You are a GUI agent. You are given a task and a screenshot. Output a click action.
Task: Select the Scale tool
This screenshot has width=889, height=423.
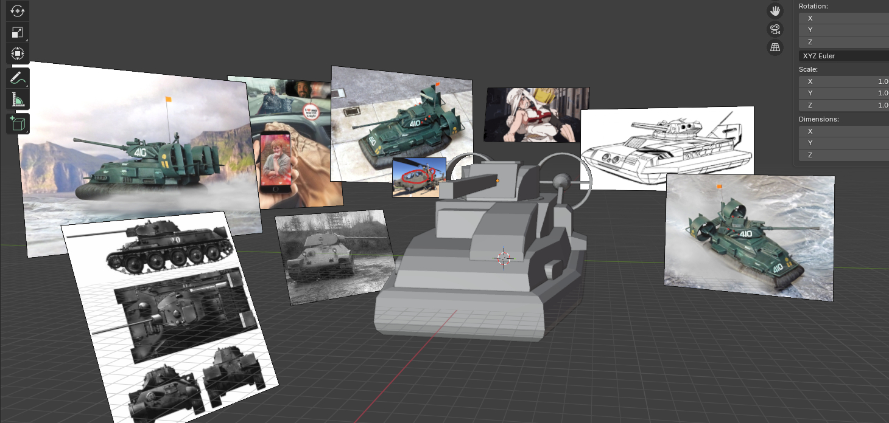[x=18, y=32]
